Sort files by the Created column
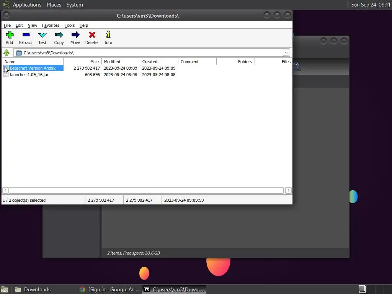The width and height of the screenshot is (392, 294). [159, 62]
